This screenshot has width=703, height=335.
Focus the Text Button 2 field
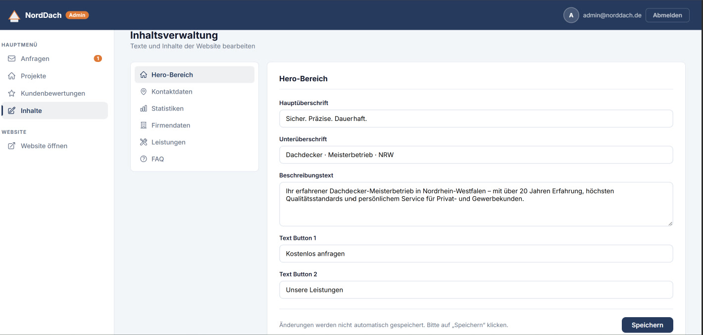click(476, 289)
